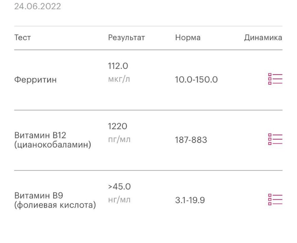
Task: Sort by the Тест column header
Action: [x=22, y=38]
